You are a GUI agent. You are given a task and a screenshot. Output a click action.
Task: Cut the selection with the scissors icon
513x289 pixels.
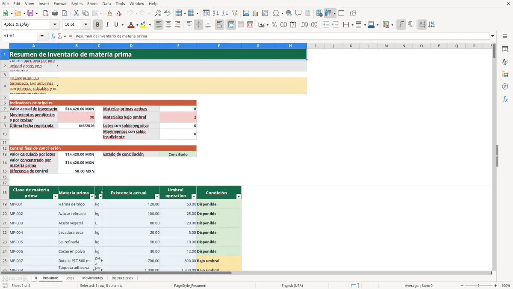coord(76,13)
